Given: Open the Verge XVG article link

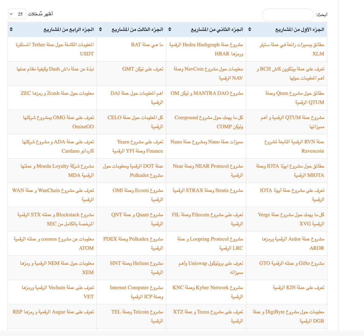Looking at the screenshot, I should pyautogui.click(x=291, y=219).
